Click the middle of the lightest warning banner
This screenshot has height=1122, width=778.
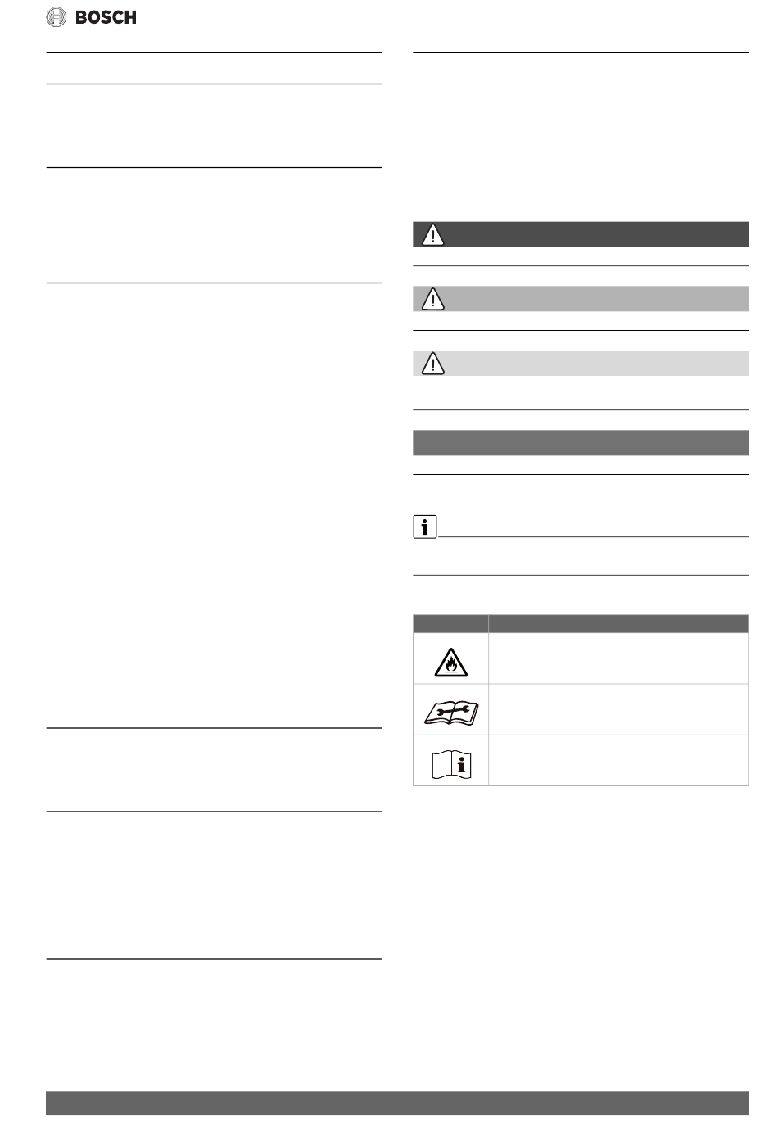pos(580,364)
